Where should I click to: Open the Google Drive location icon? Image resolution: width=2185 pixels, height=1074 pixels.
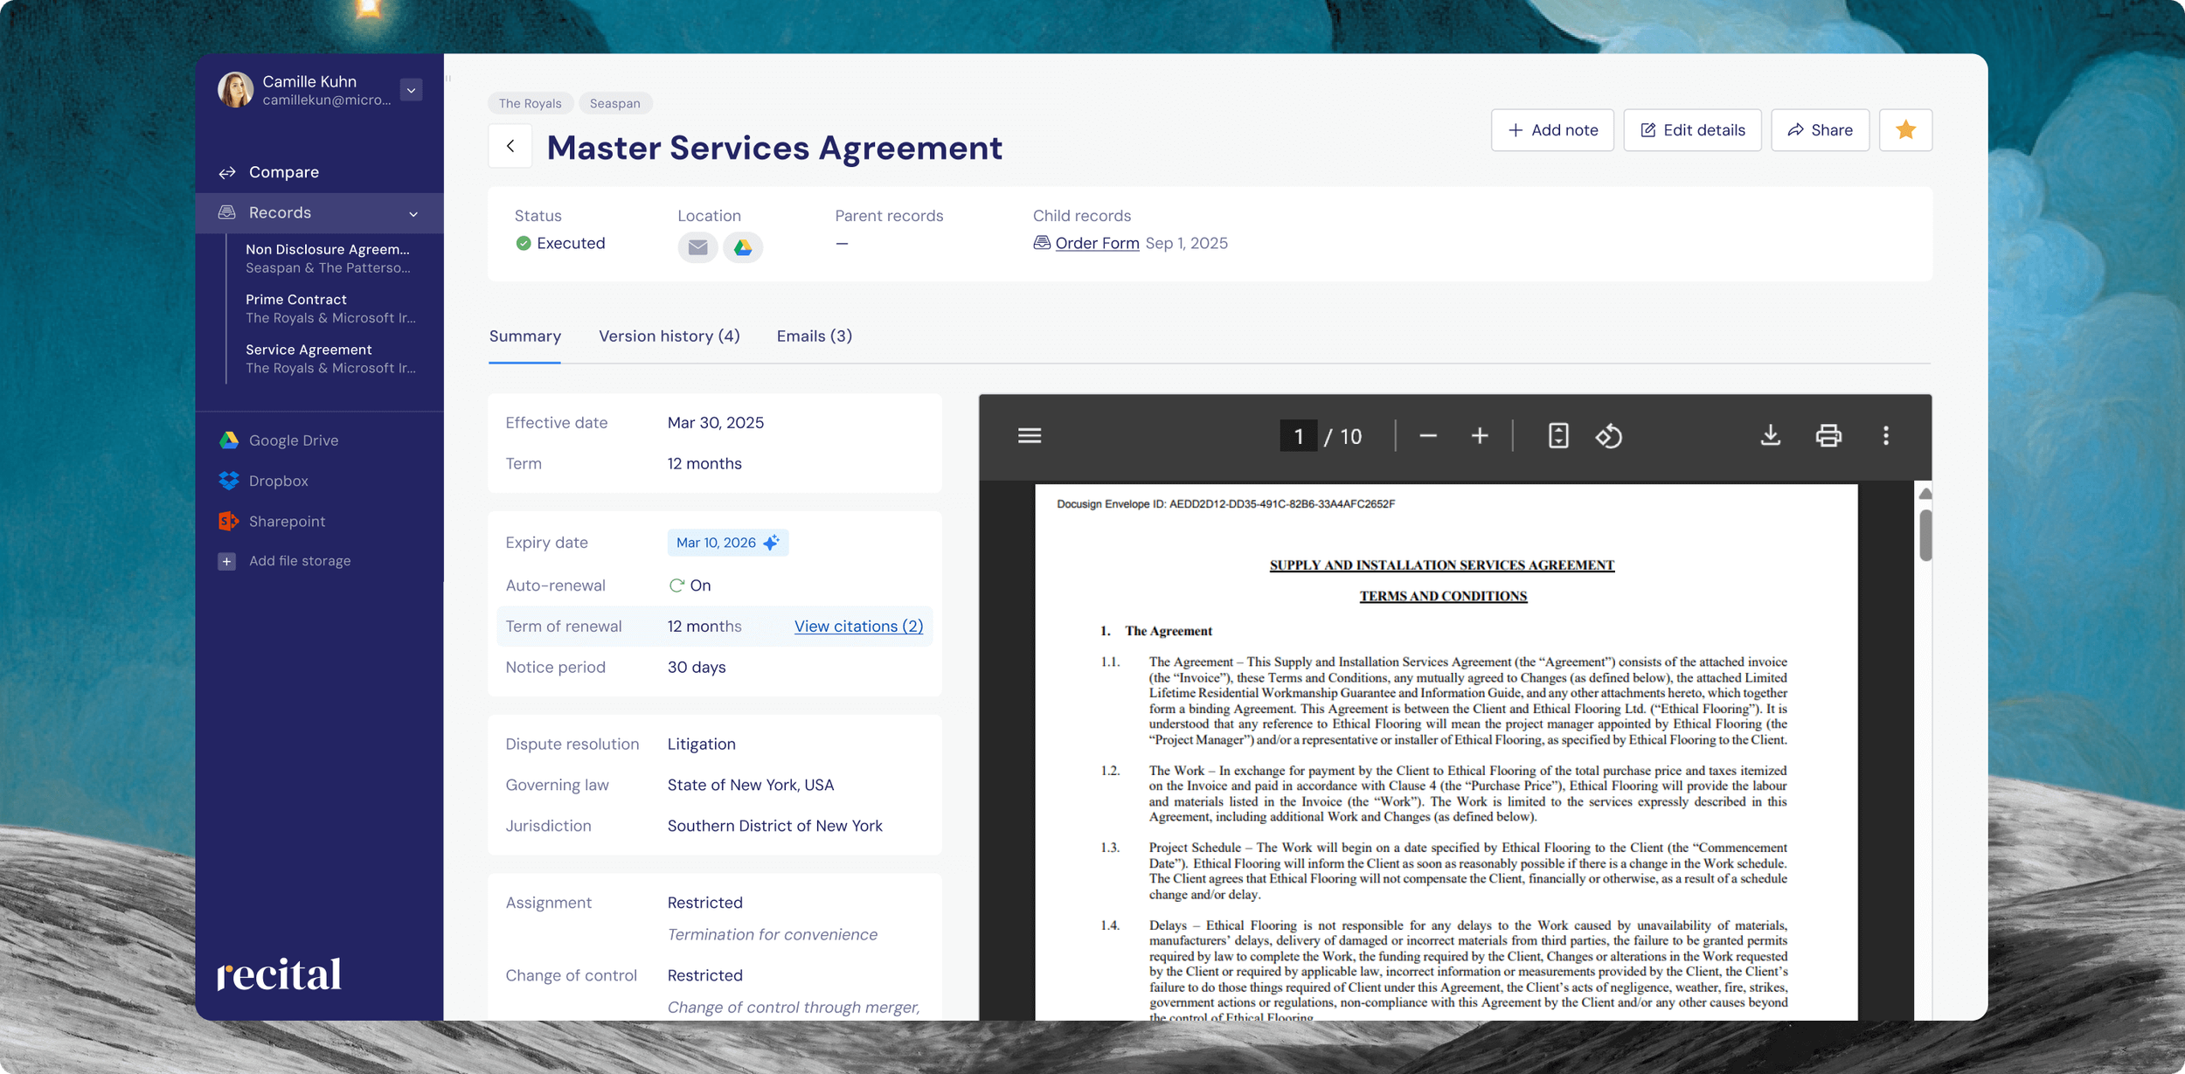pos(743,247)
